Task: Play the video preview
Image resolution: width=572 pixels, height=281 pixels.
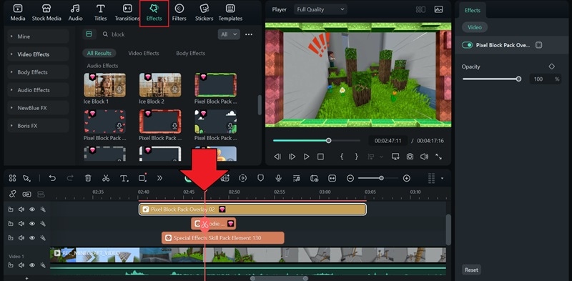Action: 307,157
